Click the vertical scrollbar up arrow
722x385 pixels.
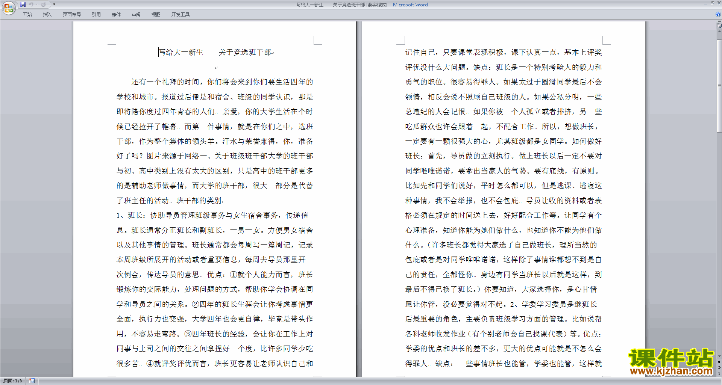(719, 32)
